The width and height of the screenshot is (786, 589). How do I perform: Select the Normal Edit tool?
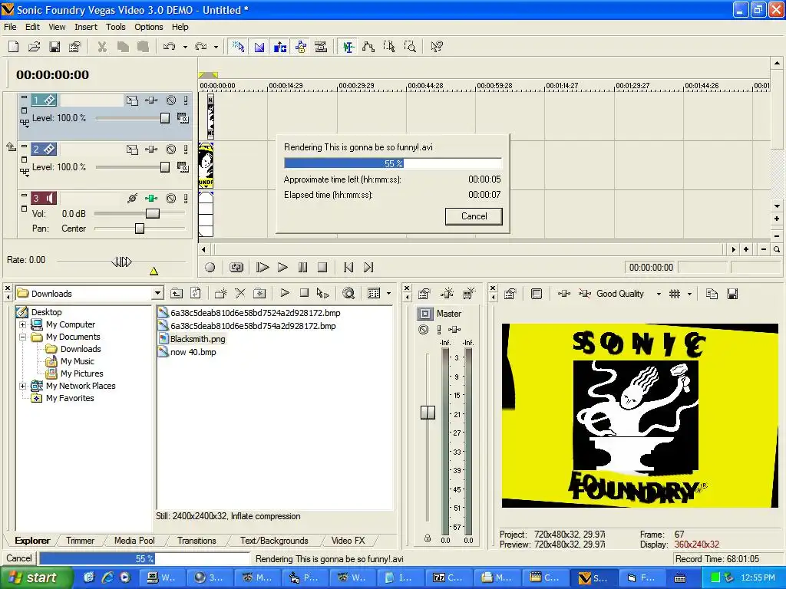click(x=348, y=47)
